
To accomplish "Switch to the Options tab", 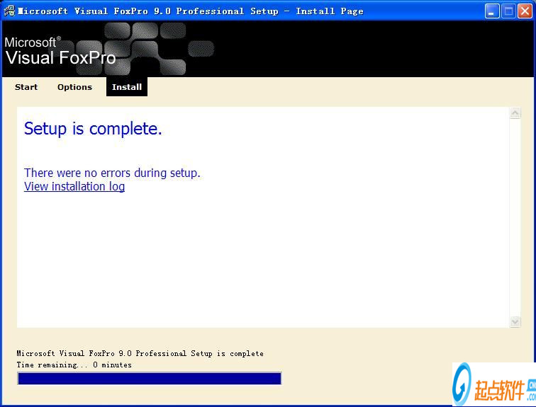I will (75, 87).
